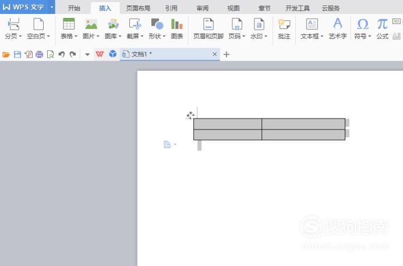Click the open folder icon in quick toolbar
This screenshot has width=403, height=266.
point(6,55)
